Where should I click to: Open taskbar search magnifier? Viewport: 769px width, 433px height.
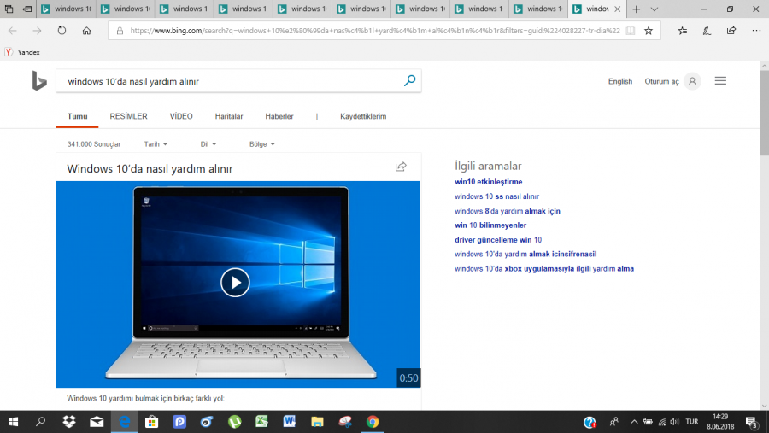click(x=41, y=422)
